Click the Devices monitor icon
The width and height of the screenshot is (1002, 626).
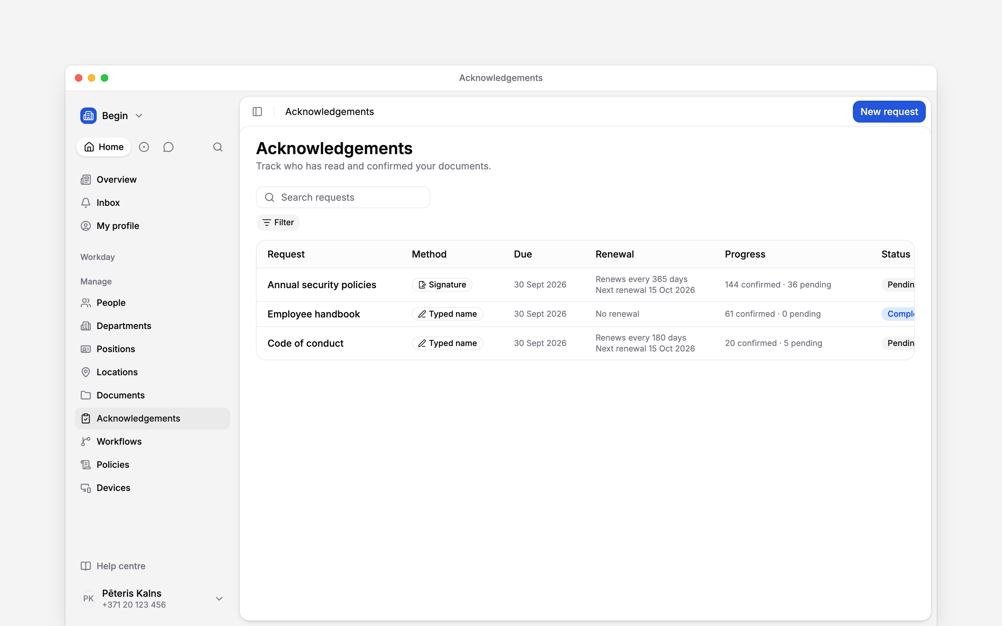coord(86,488)
